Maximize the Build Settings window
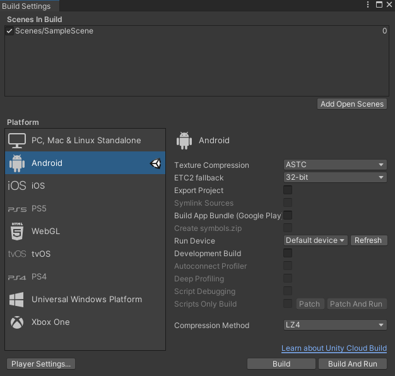This screenshot has width=395, height=376. pos(379,4)
